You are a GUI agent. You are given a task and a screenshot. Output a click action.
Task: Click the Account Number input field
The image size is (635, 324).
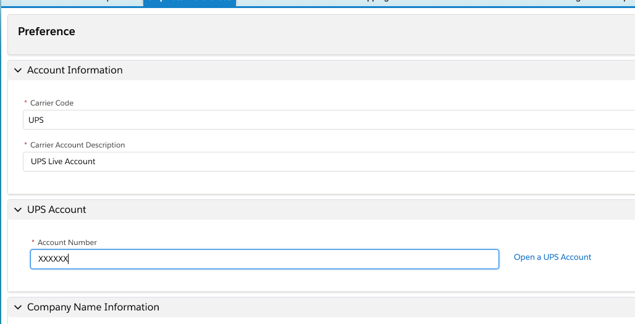click(x=264, y=259)
